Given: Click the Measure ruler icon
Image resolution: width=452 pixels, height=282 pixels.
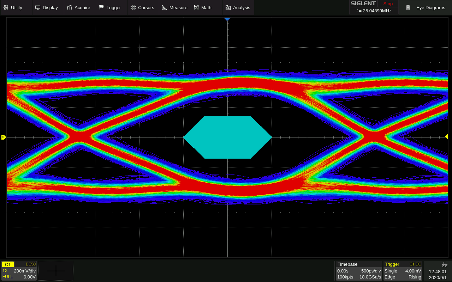Looking at the screenshot, I should point(164,7).
